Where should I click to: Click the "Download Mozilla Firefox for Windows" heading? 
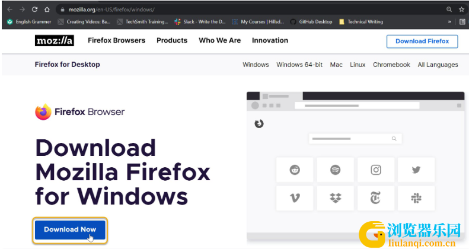(x=123, y=172)
